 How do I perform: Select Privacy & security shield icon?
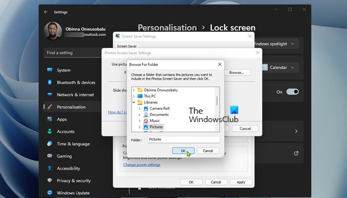(50, 180)
